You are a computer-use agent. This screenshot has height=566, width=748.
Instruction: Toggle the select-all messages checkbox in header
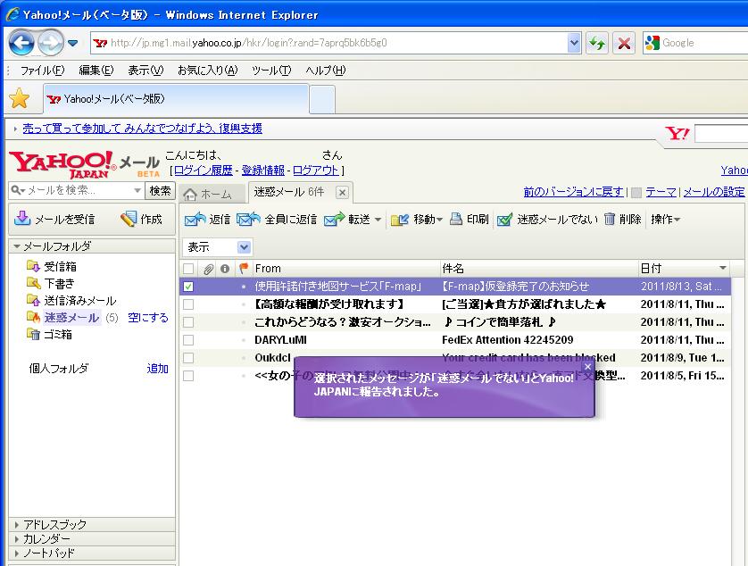pyautogui.click(x=188, y=269)
